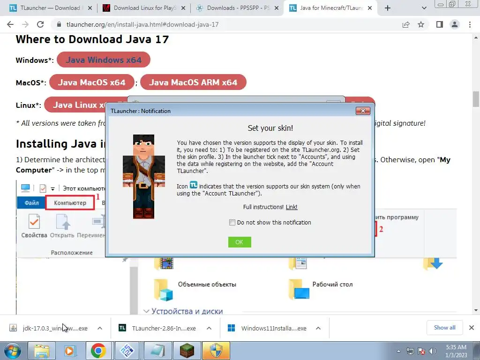Expand options for jdk-17.0.3 download
This screenshot has height=360, width=480.
pos(100,328)
